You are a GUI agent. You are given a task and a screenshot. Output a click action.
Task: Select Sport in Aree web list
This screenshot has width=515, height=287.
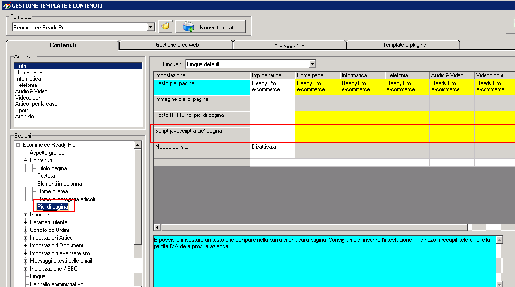pos(21,110)
